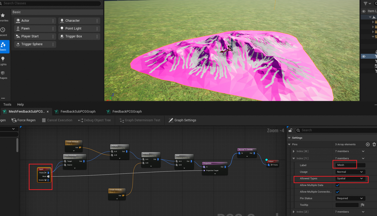Open Graph Settings from the toolbar

(x=182, y=120)
